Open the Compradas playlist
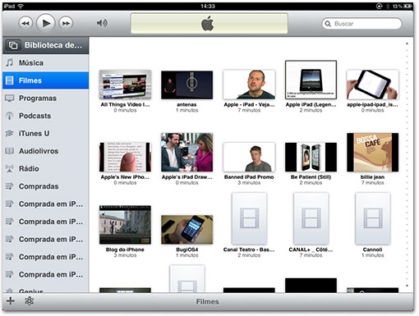This screenshot has height=316, width=419. (46, 186)
